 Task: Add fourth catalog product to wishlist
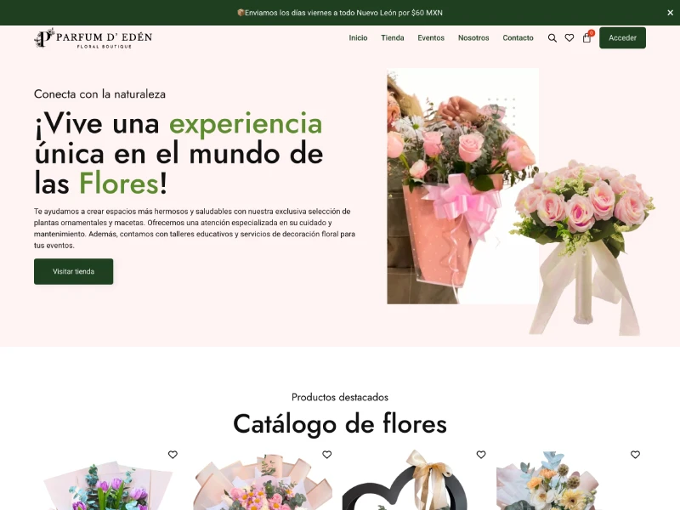point(635,455)
